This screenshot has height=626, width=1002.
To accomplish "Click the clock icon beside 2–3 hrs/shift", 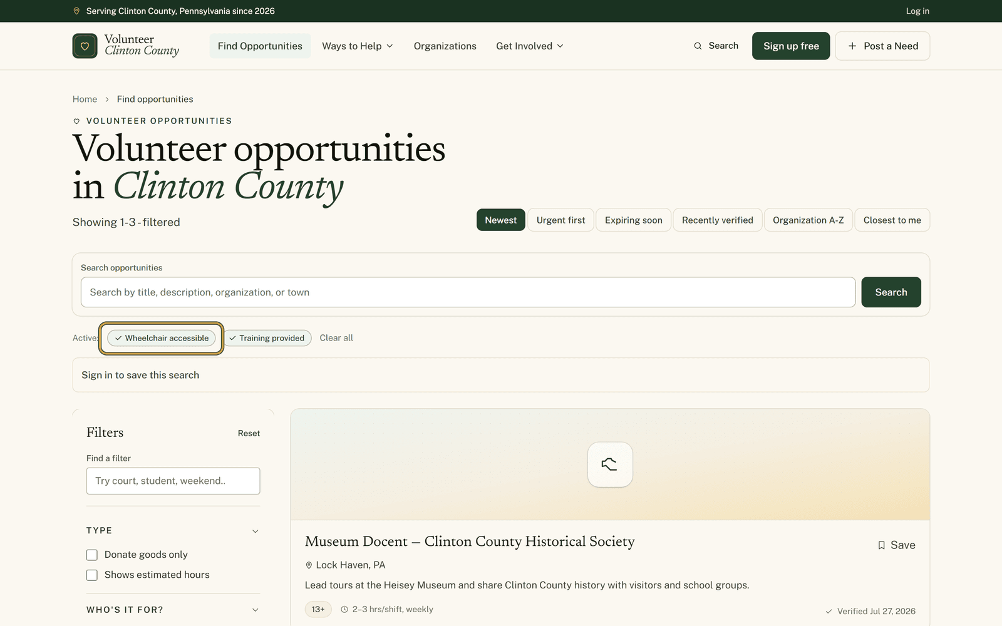I will point(344,609).
